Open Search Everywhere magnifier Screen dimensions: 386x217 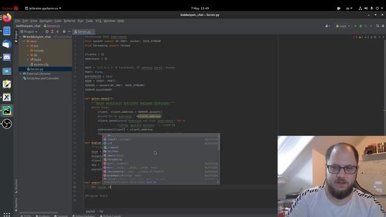click(x=378, y=26)
